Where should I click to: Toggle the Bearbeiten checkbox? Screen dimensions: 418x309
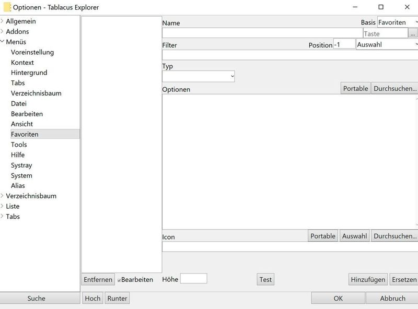tap(119, 280)
